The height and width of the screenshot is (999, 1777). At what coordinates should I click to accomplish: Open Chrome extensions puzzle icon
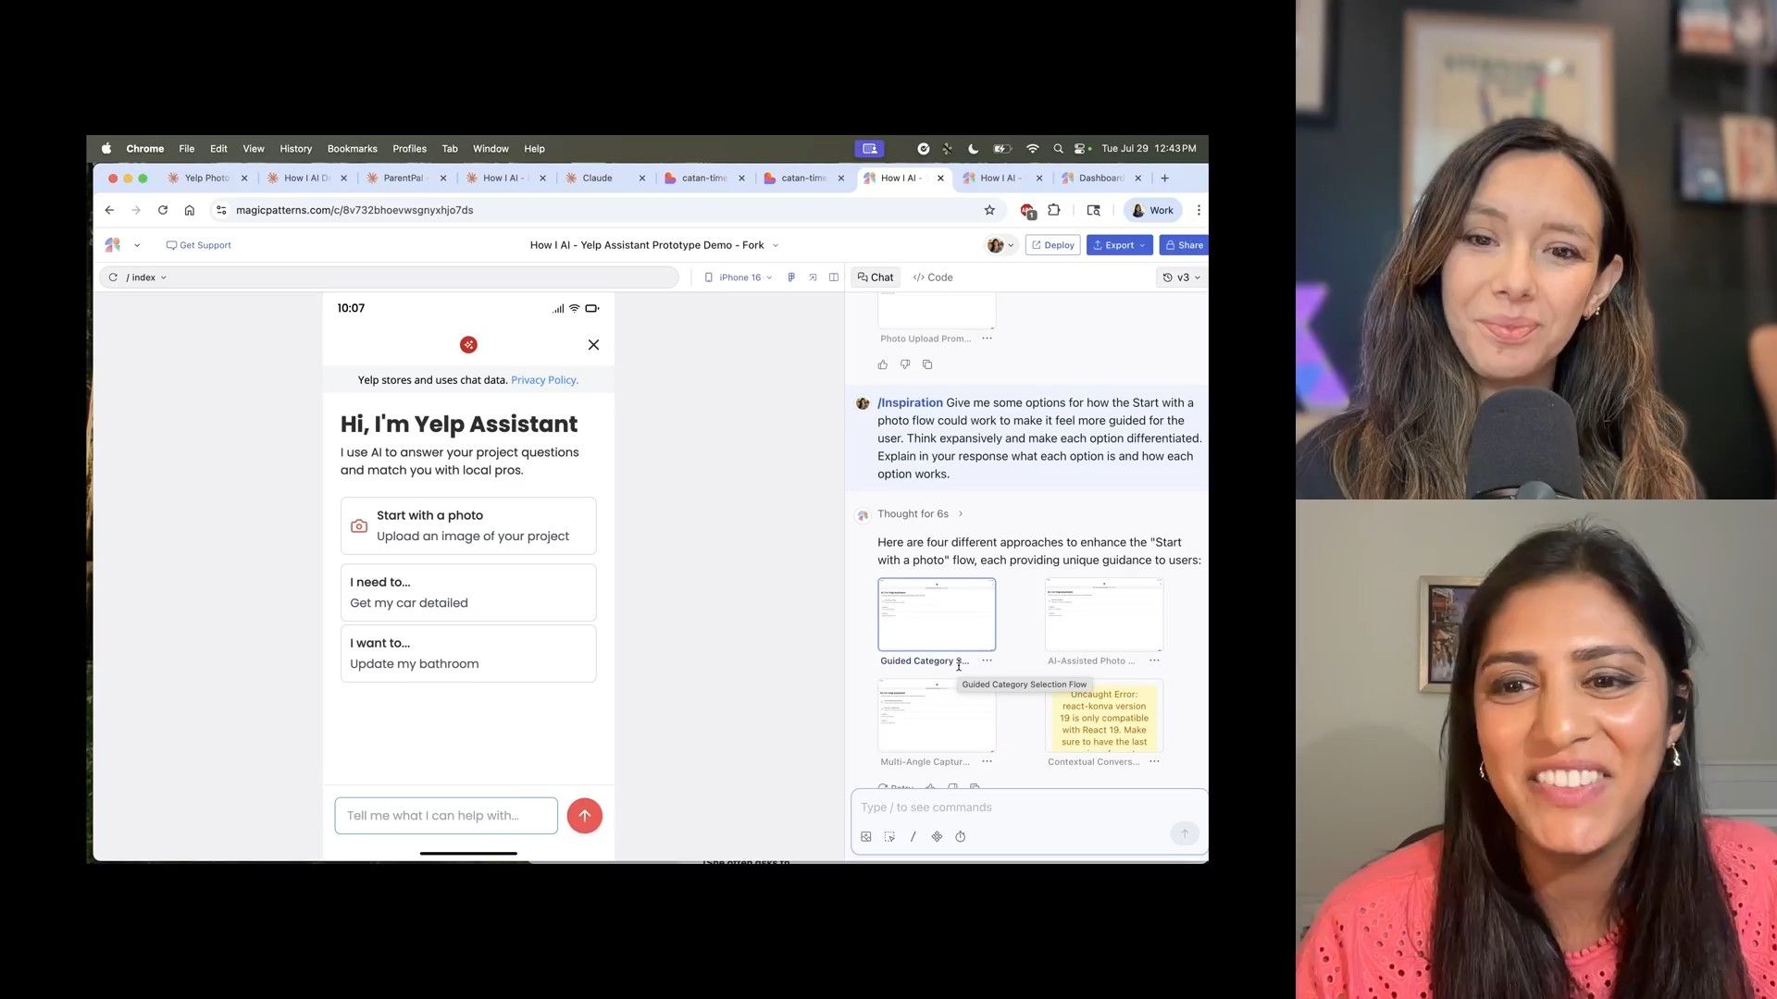tap(1053, 210)
